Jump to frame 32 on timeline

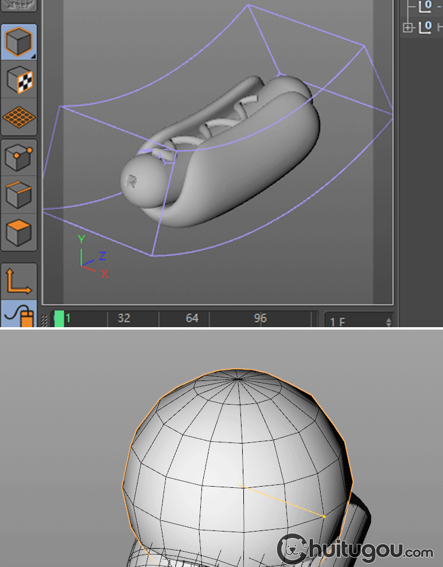123,318
